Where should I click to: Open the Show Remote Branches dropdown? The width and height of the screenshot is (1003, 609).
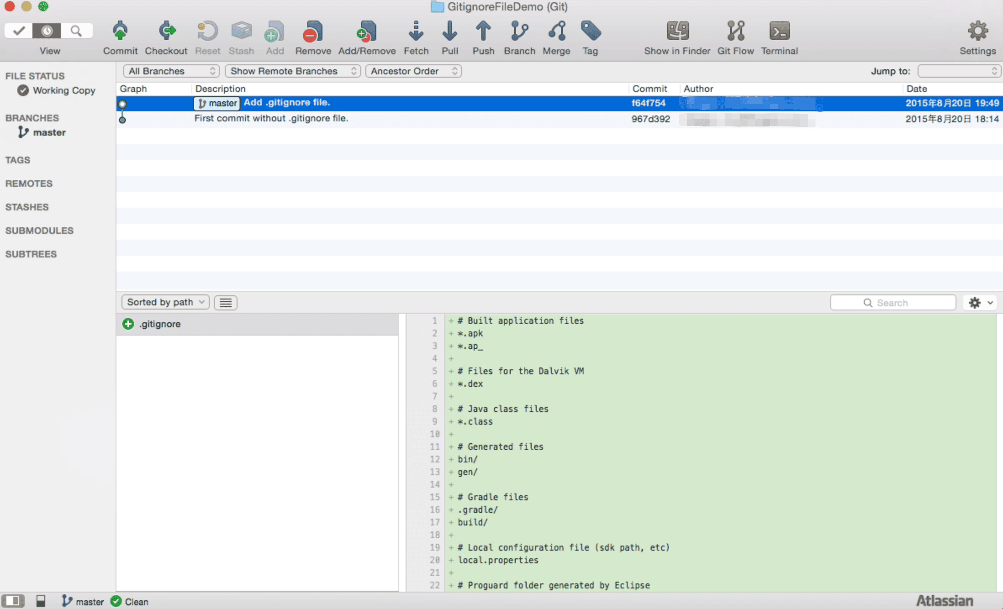[293, 71]
